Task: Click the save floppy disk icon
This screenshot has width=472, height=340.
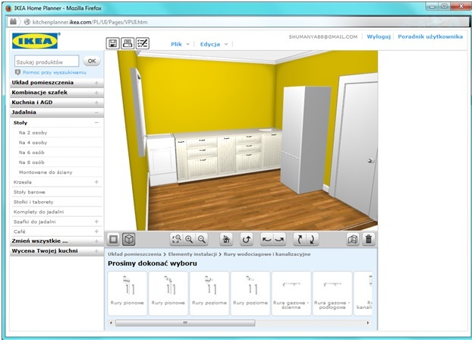Action: pos(113,43)
